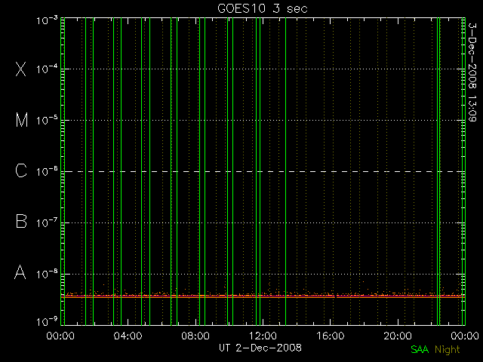Click the 04:00 time axis label
Viewport: 483px width, 362px height.
pyautogui.click(x=128, y=336)
